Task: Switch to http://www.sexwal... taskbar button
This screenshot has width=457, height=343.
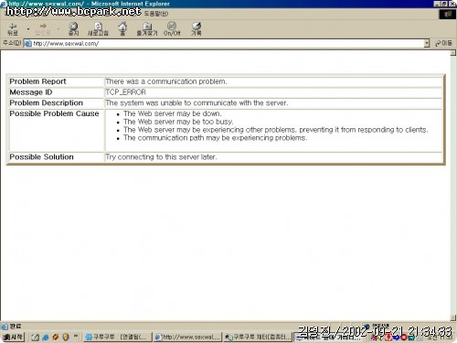Action: click(188, 337)
